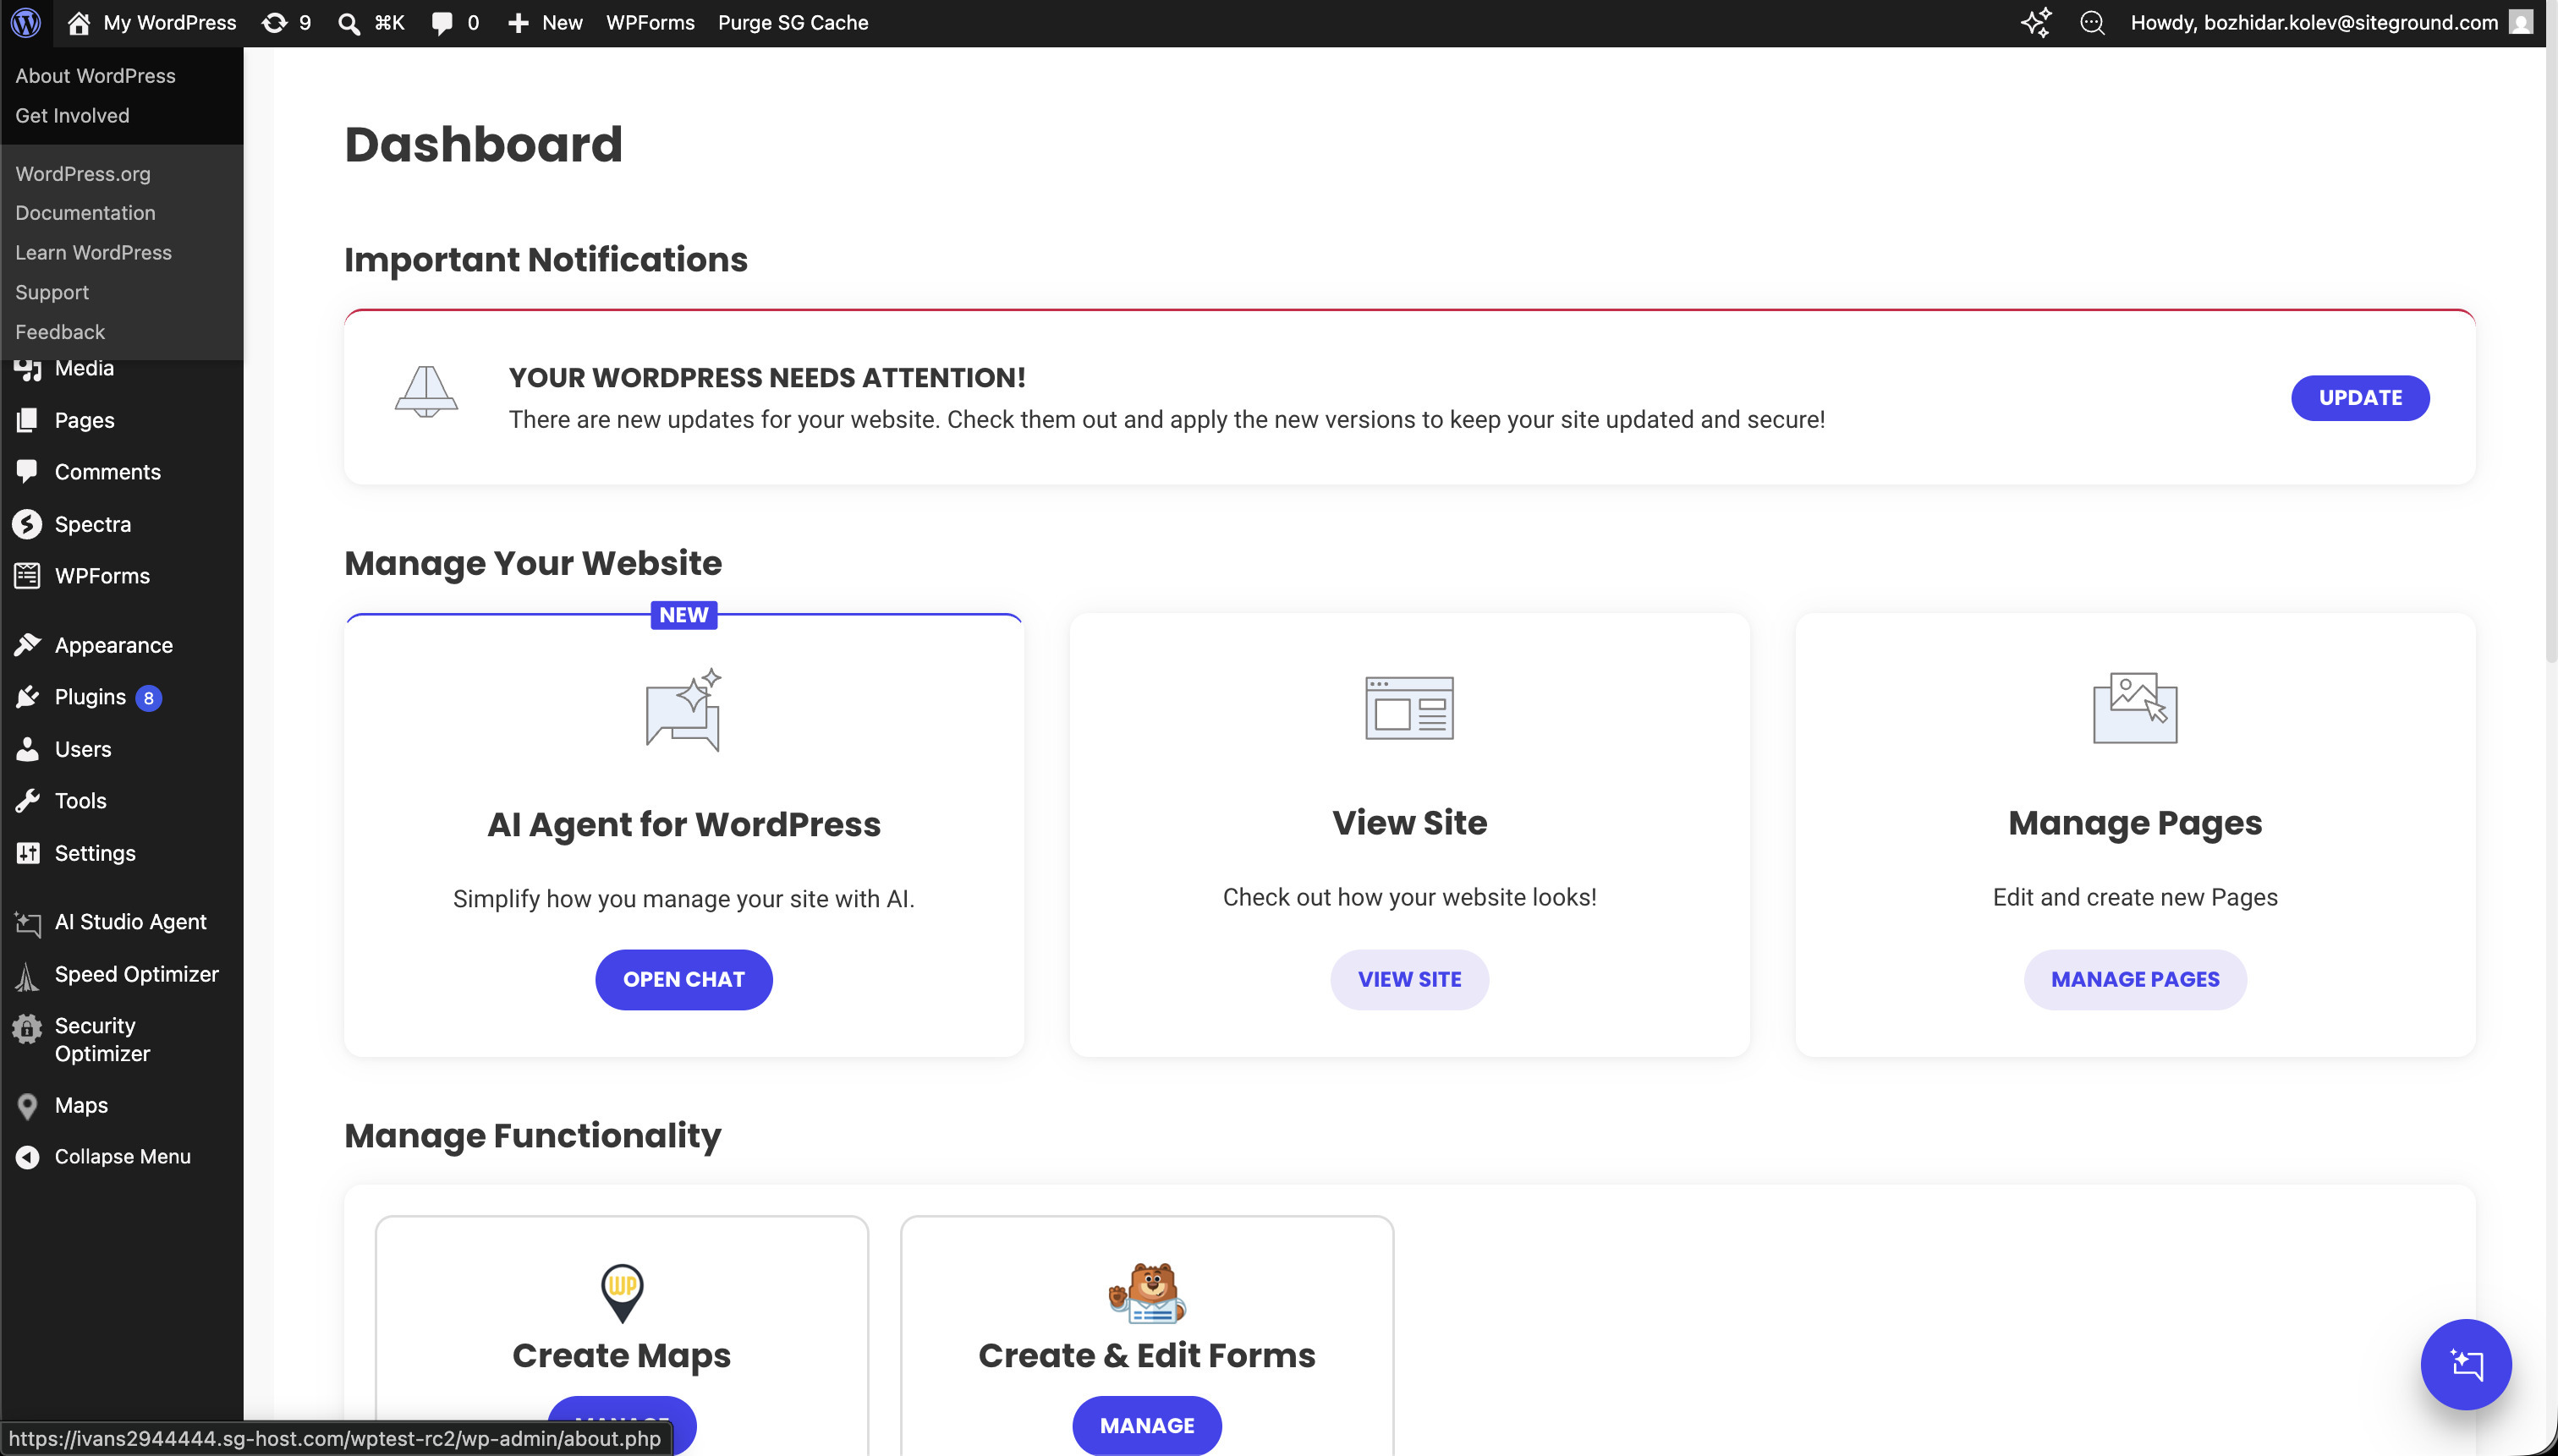
Task: Open the Howdy account dropdown
Action: coord(2315,22)
